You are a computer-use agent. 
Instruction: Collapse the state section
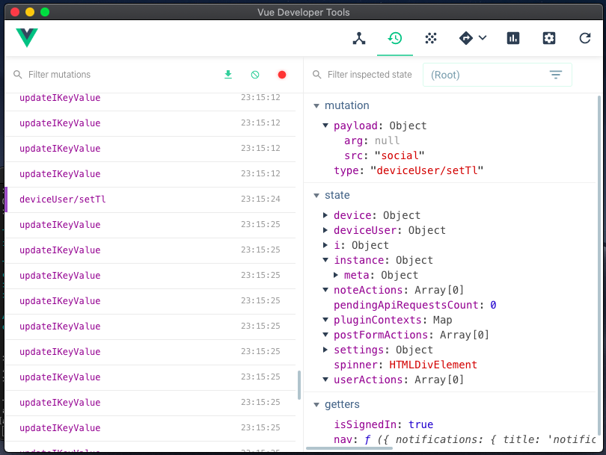[316, 195]
